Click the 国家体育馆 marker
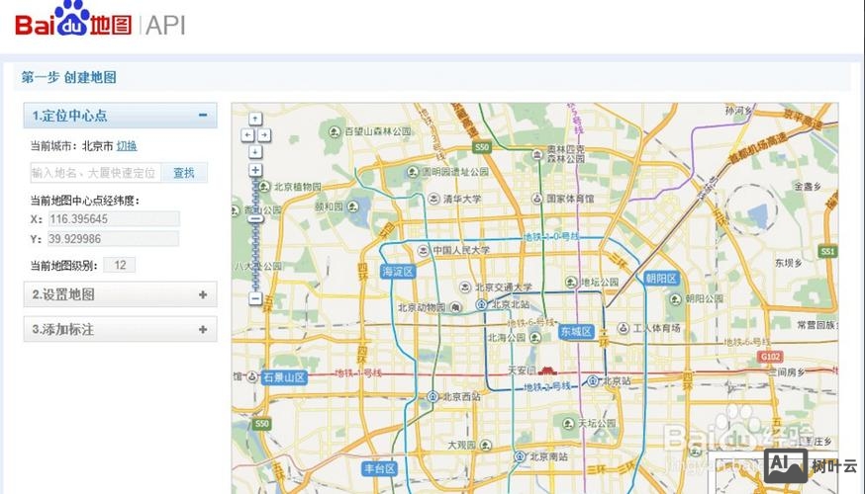Screen dimensions: 865x494 (537, 198)
